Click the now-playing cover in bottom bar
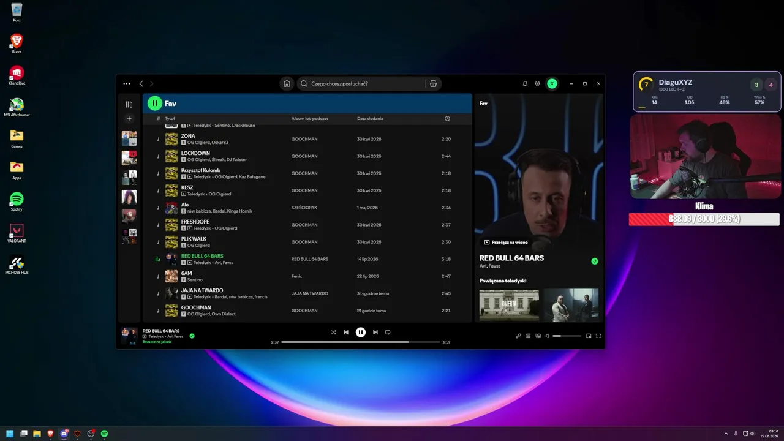This screenshot has height=441, width=784. 129,334
